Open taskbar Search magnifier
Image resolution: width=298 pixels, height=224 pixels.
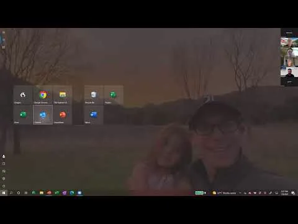tap(11, 193)
